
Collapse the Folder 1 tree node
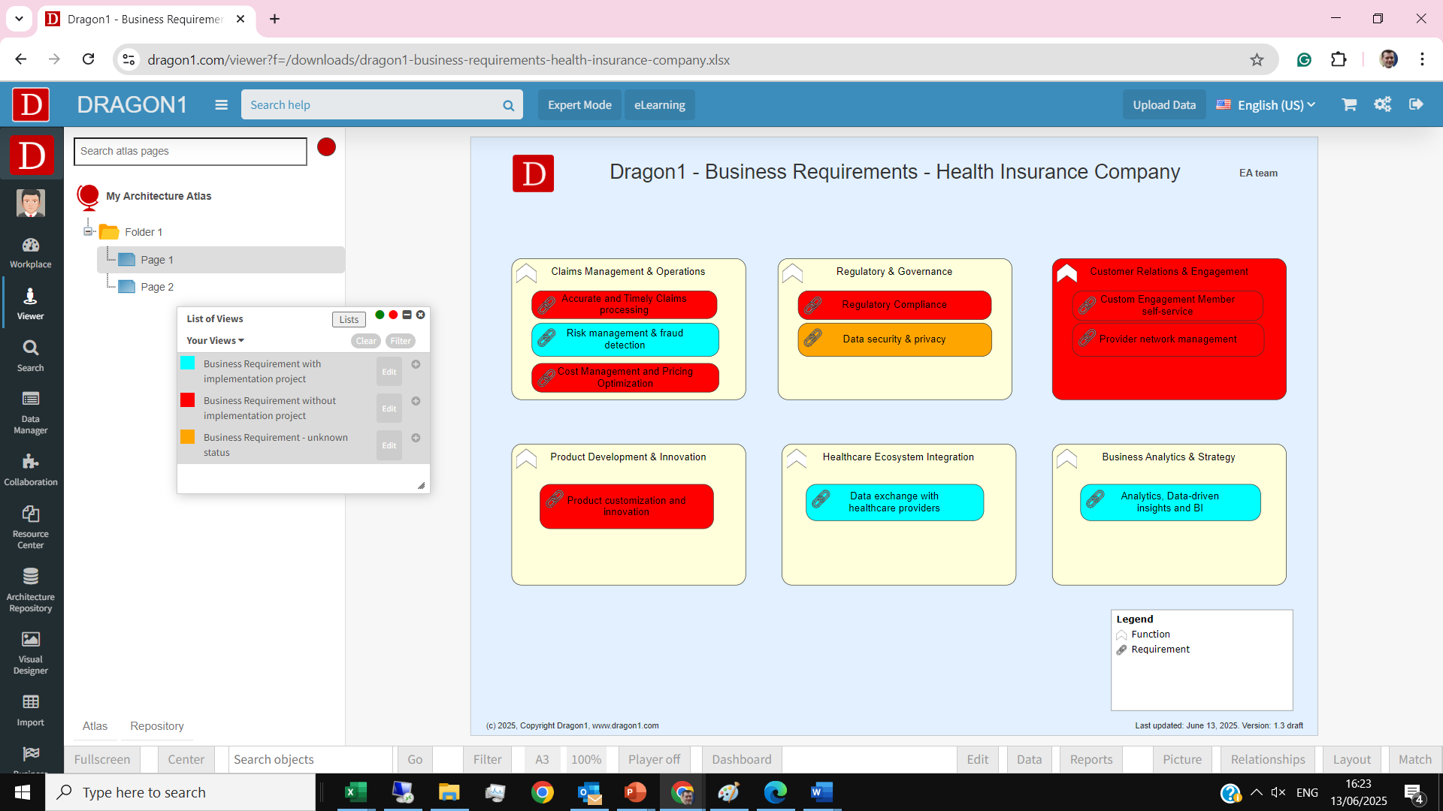(88, 231)
